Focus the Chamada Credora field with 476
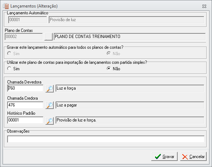This screenshot has width=212, height=167. tap(25, 105)
